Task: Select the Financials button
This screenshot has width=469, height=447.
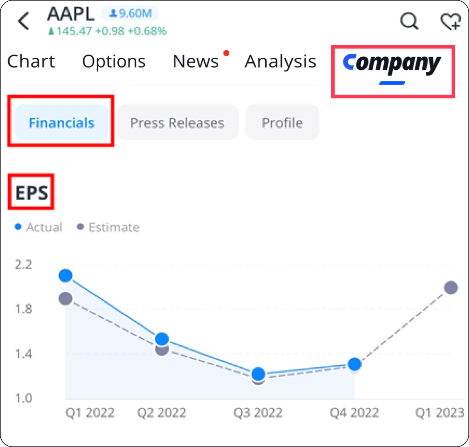Action: point(61,123)
